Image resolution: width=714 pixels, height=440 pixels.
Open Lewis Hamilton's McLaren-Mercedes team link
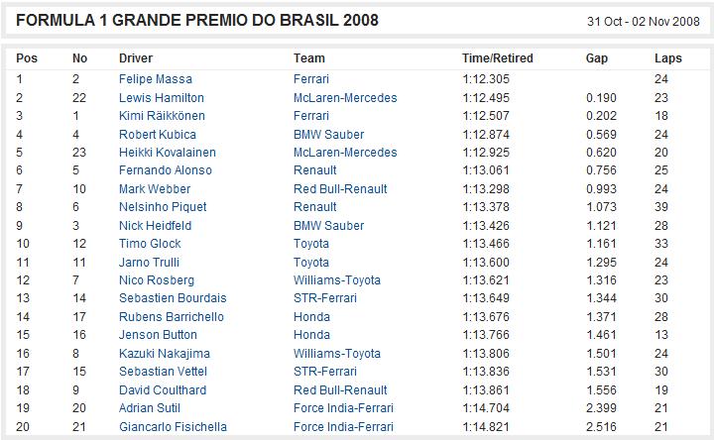[345, 97]
